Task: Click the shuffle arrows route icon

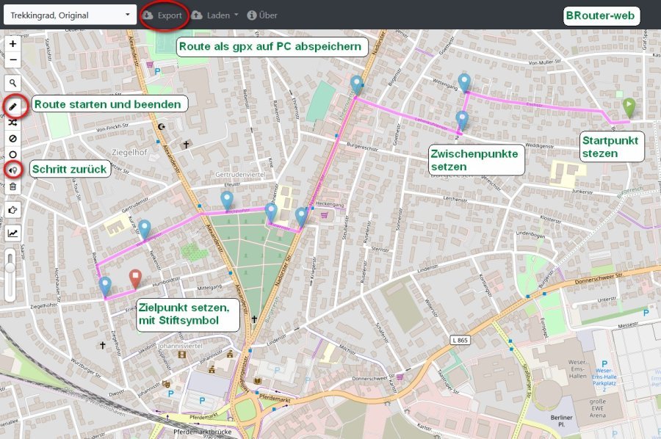Action: (12, 123)
